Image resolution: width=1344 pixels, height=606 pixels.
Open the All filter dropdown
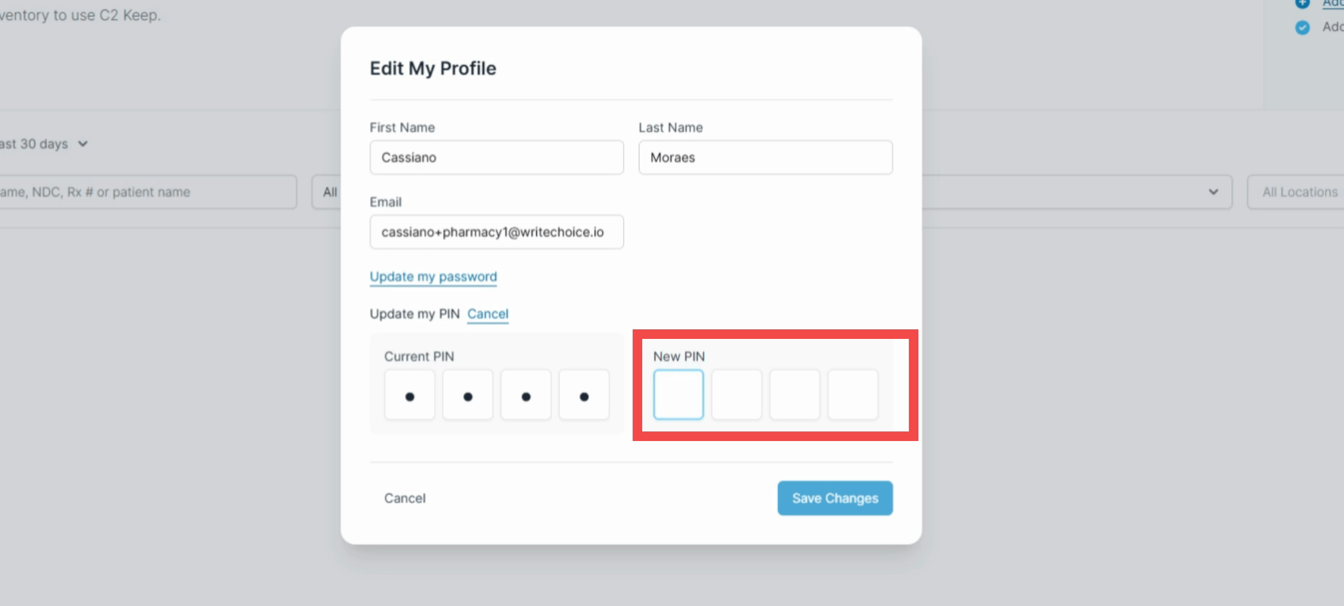tap(329, 192)
